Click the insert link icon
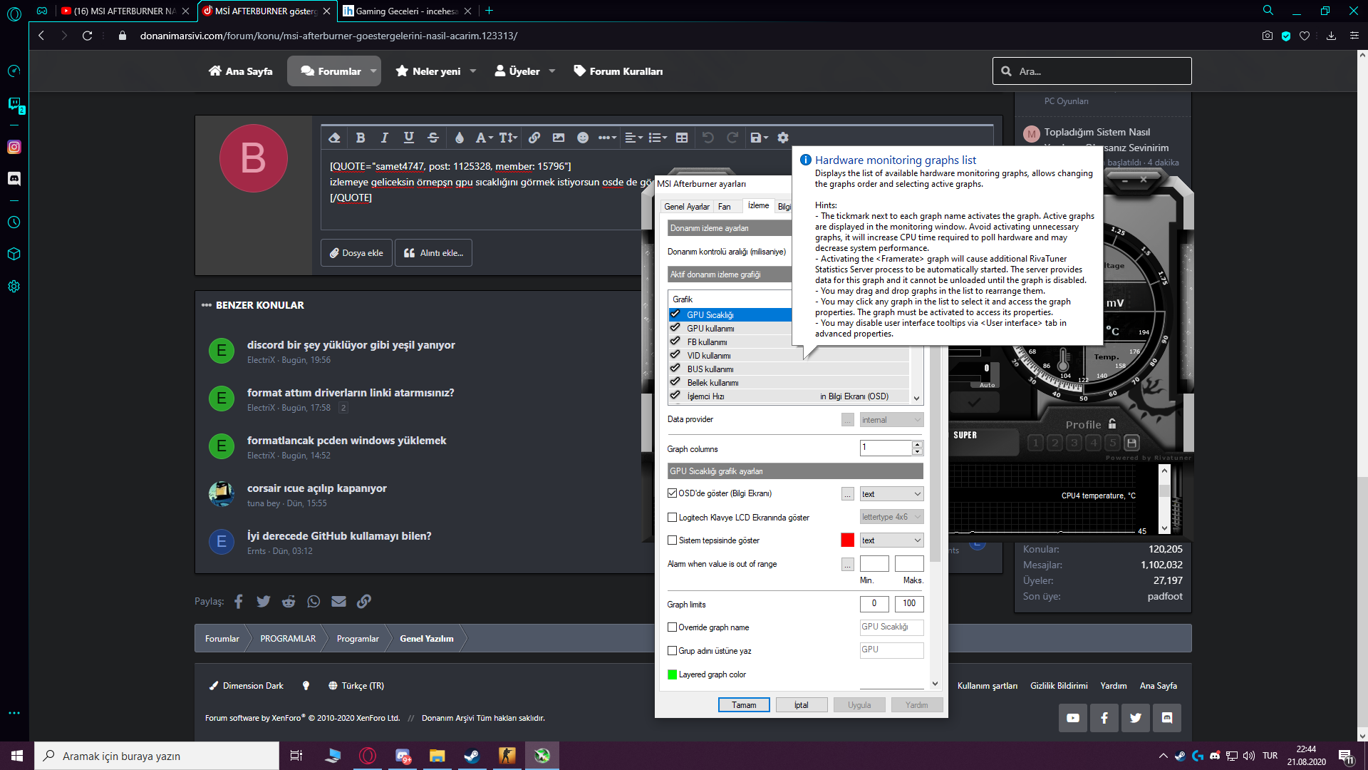 pos(534,138)
